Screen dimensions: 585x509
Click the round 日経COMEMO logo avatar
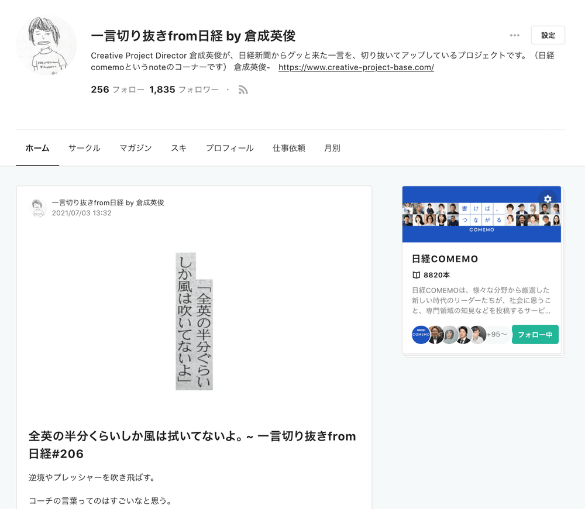click(420, 335)
